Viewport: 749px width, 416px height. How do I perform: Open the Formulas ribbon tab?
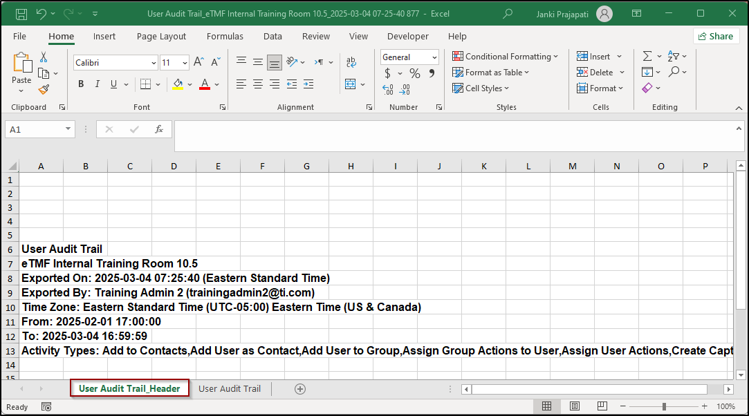pos(225,37)
